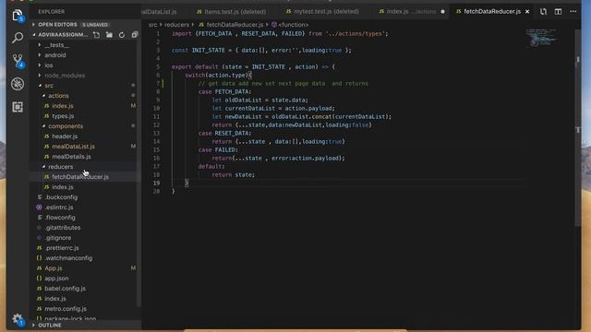
Task: Open .watchmanconfig in the file tree
Action: click(x=68, y=258)
